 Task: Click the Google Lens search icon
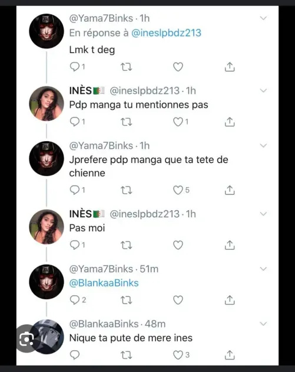pos(26,340)
